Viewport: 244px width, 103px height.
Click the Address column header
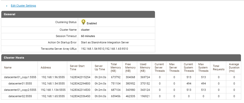pos(46,68)
